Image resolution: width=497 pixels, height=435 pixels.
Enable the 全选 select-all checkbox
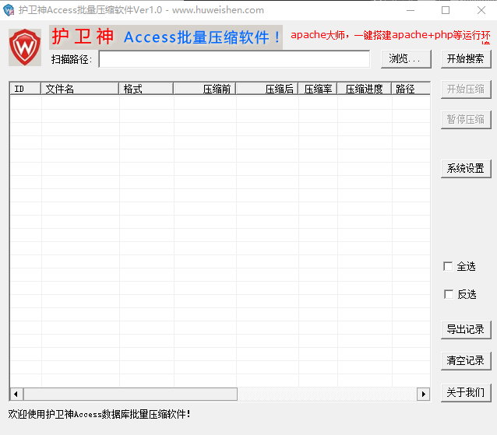[448, 266]
